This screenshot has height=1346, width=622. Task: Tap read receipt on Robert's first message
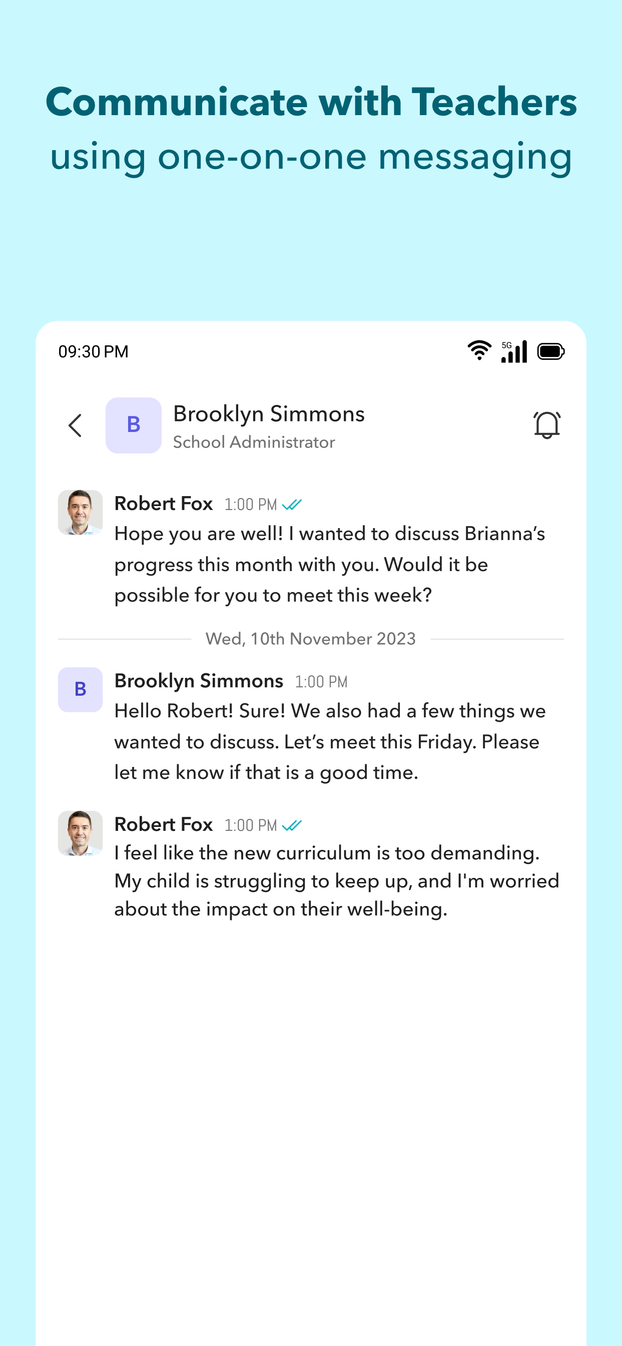pos(292,505)
